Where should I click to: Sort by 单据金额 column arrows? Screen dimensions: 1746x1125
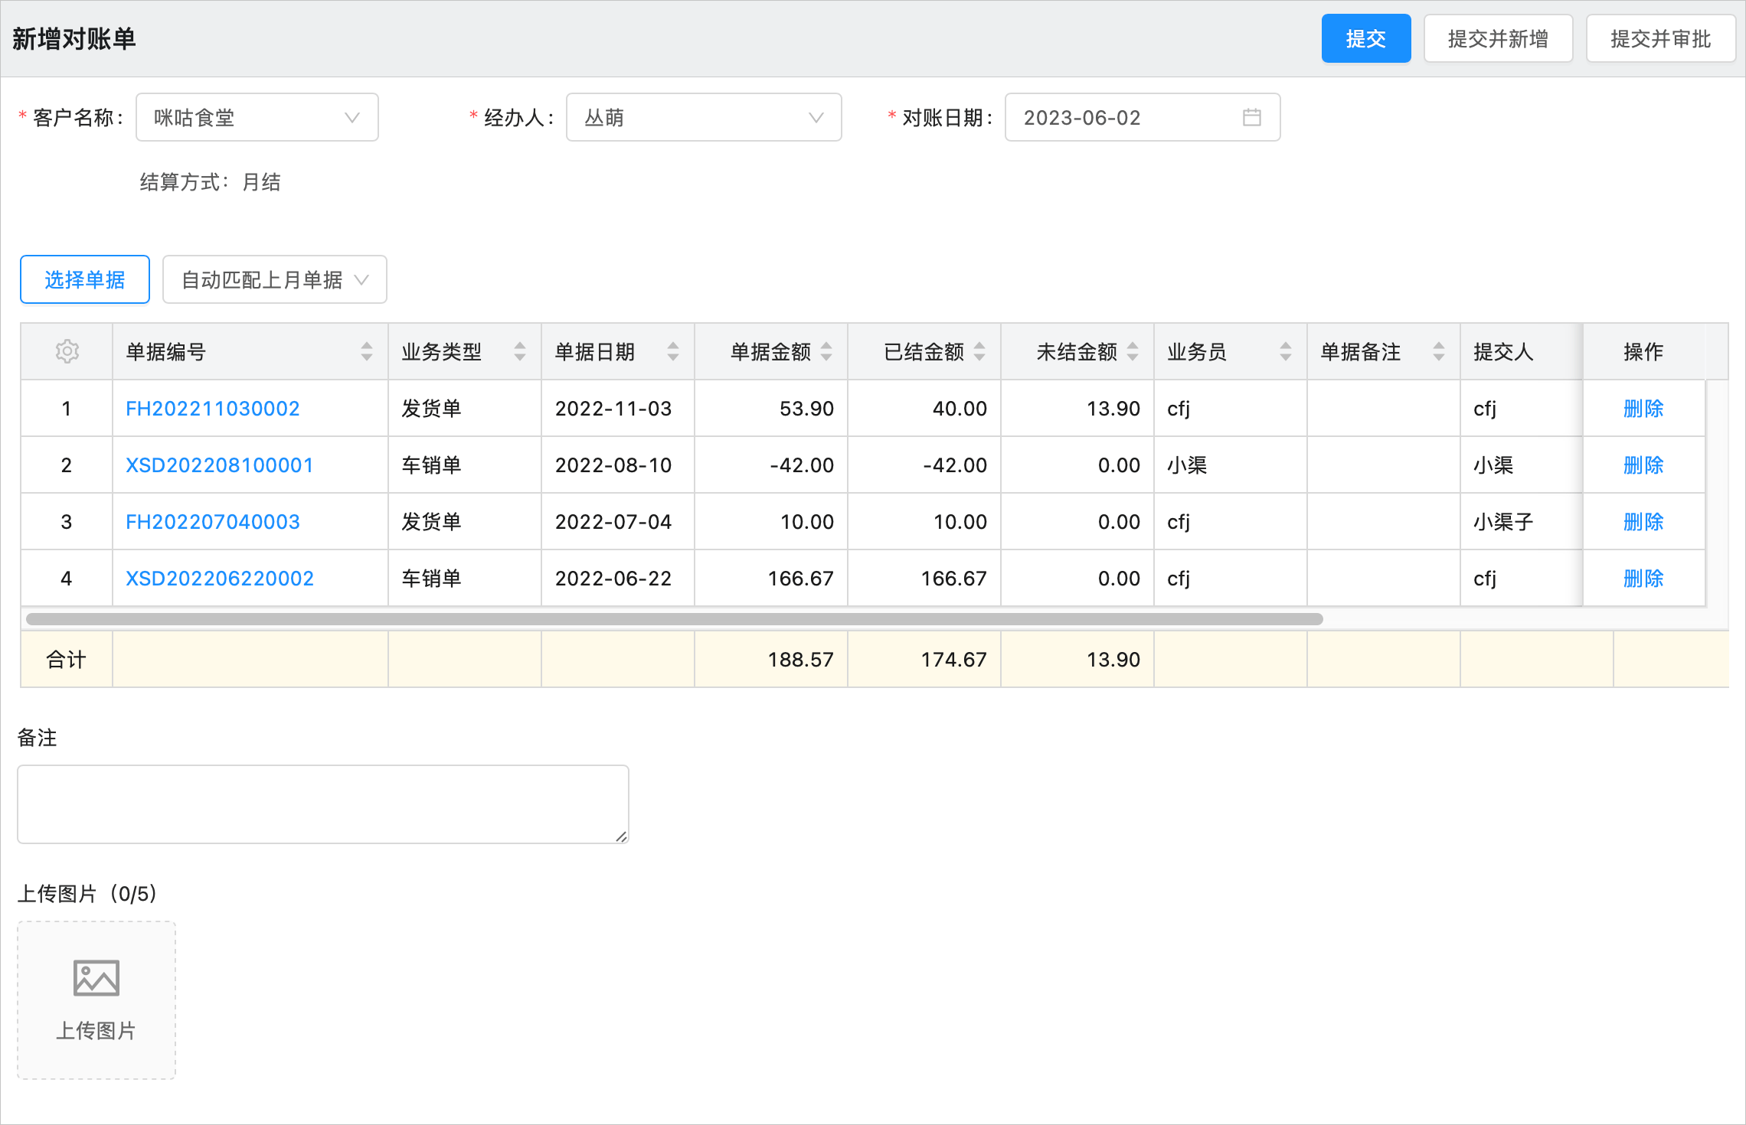[x=826, y=351]
